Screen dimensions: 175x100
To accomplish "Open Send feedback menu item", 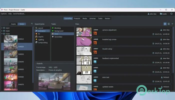I will click(19, 14).
